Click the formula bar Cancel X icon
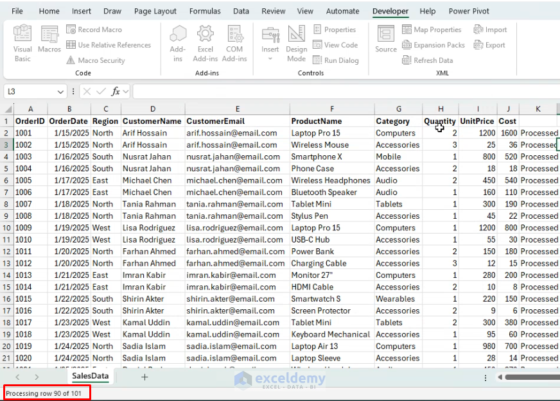This screenshot has height=401, width=560. click(x=87, y=92)
